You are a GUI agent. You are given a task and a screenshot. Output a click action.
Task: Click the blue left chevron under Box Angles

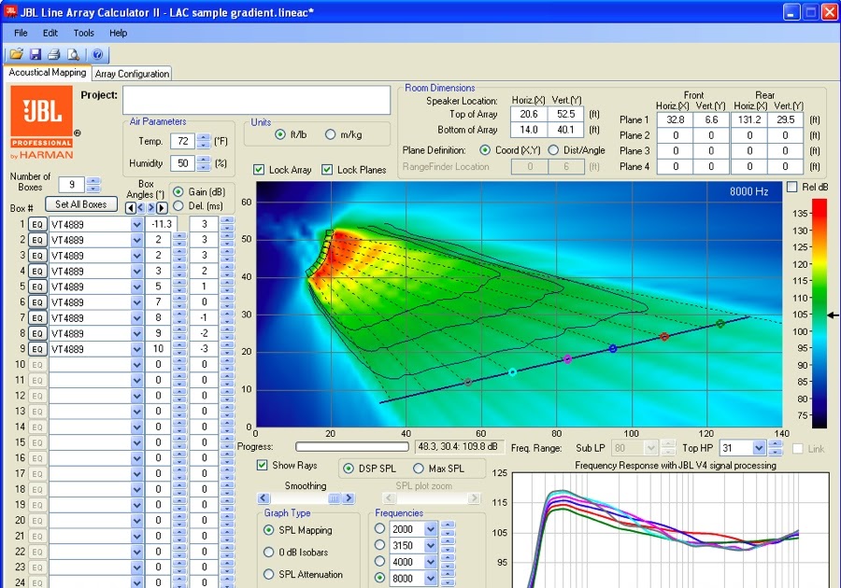click(140, 208)
